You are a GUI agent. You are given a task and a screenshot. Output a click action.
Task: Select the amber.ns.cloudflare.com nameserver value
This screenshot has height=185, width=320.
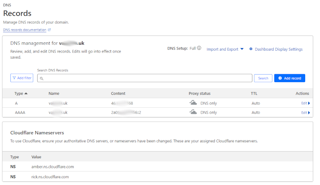point(52,167)
